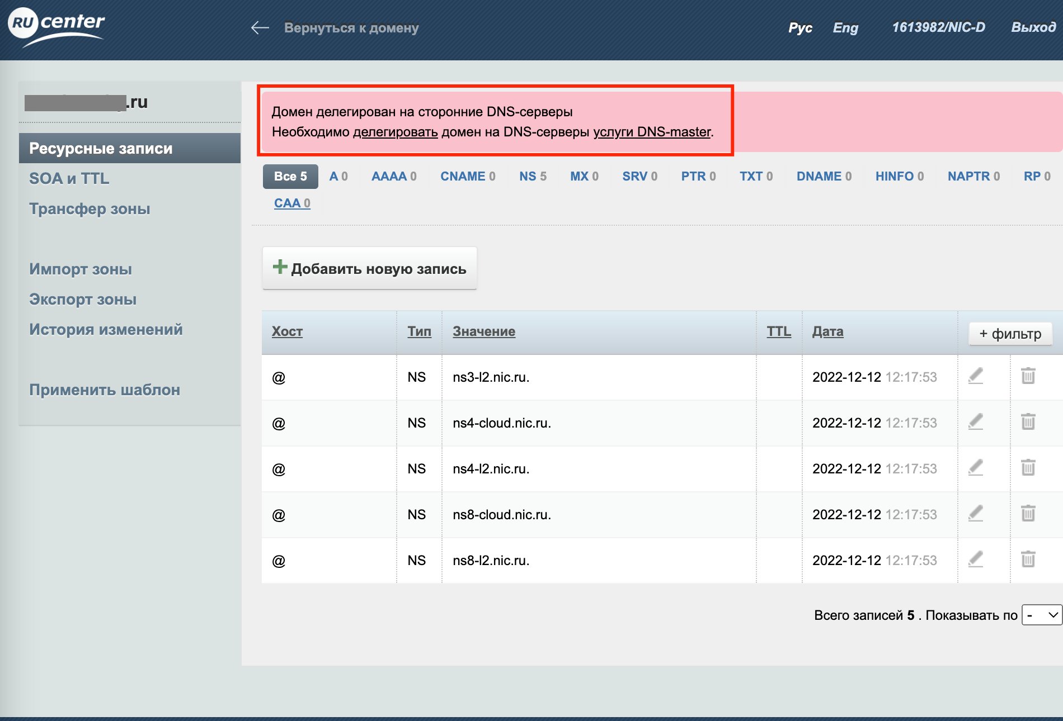
Task: Delete the ns4-cloud.nic.ru. record
Action: pyautogui.click(x=1028, y=422)
